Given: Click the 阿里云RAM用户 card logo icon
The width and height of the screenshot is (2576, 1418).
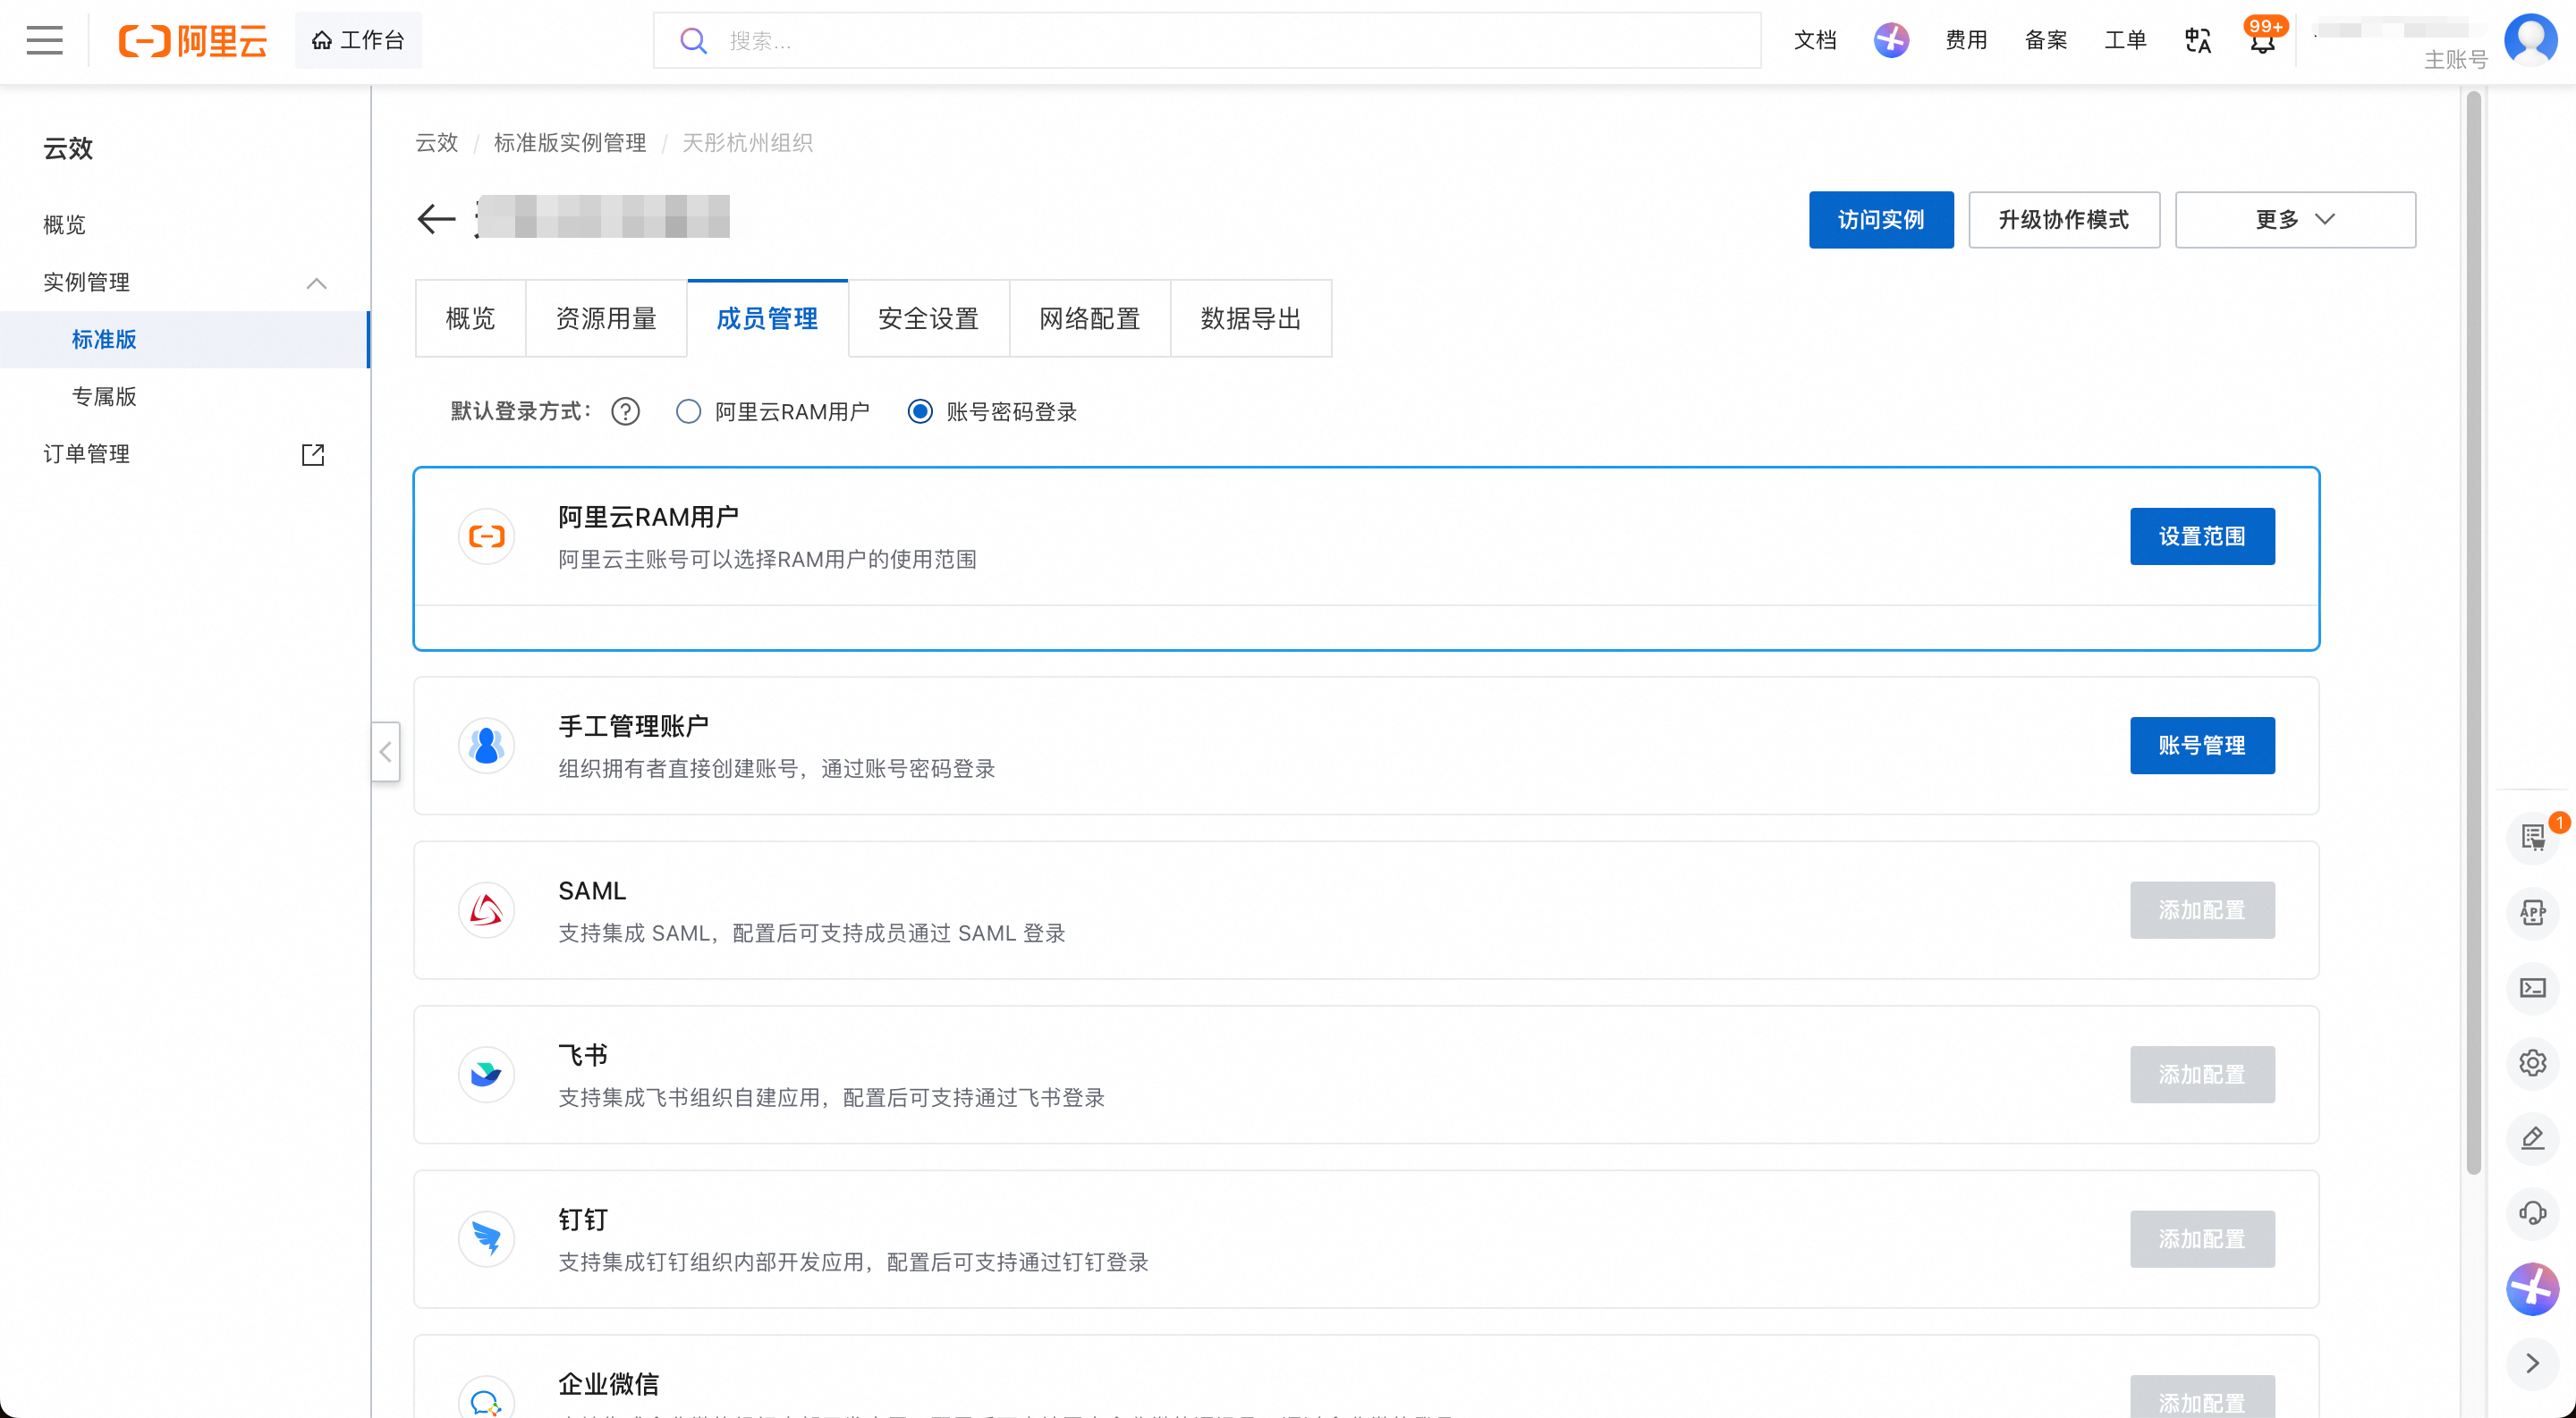Looking at the screenshot, I should pyautogui.click(x=486, y=536).
